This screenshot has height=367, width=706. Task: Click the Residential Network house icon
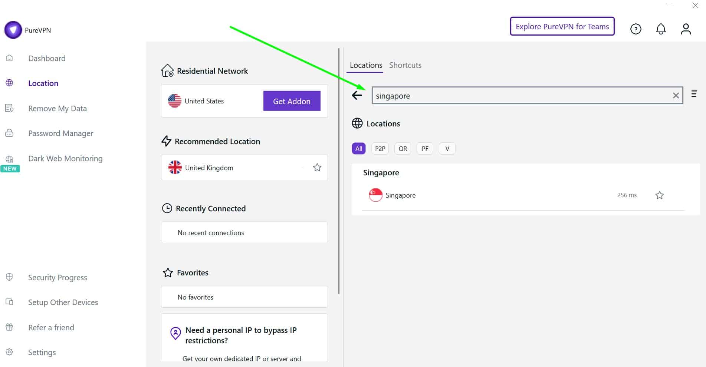pyautogui.click(x=167, y=70)
